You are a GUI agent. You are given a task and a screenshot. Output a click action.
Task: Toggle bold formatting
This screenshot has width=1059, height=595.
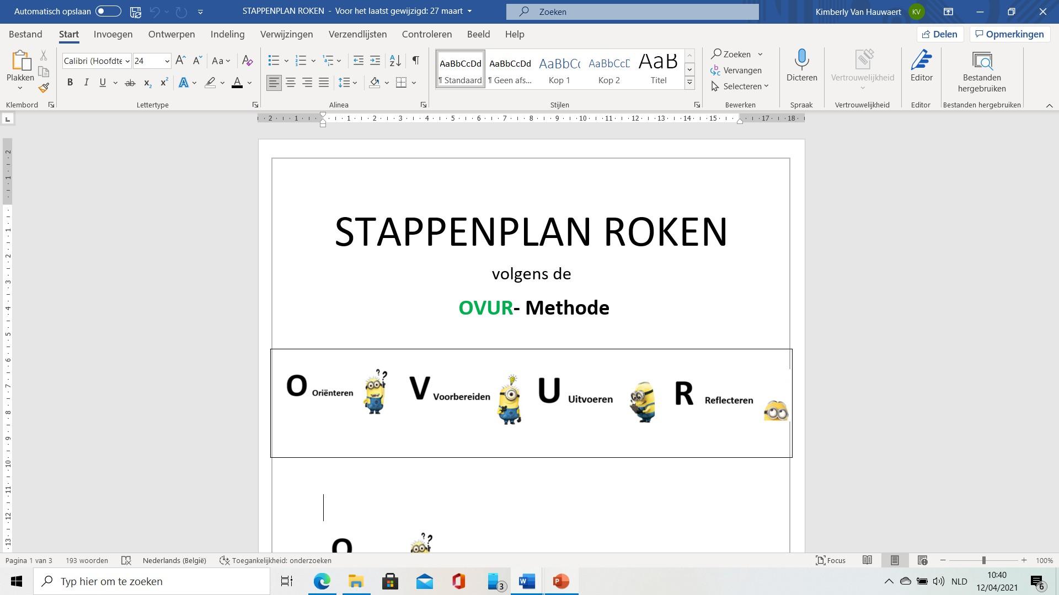click(x=70, y=83)
